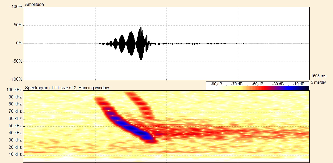Click the -100% amplitude axis label
333x163 pixels.
pos(16,79)
